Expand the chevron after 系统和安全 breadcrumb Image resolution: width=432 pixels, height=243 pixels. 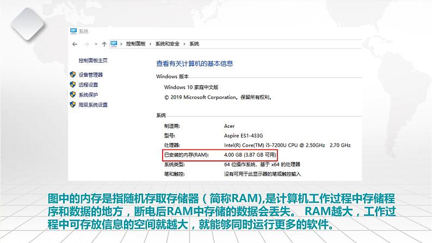[x=184, y=43]
